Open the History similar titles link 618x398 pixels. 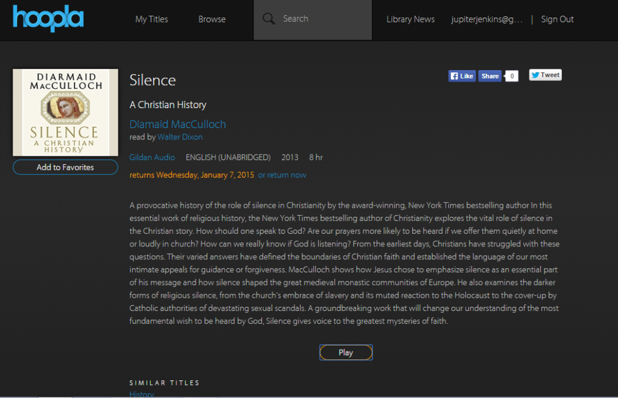point(141,394)
